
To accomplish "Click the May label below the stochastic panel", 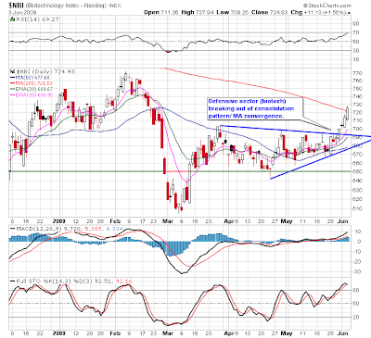I will pyautogui.click(x=287, y=333).
